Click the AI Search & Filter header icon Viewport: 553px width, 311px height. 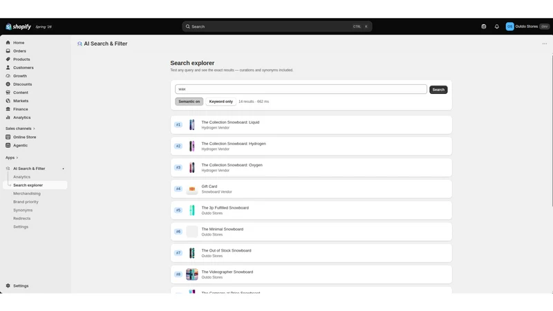(79, 44)
